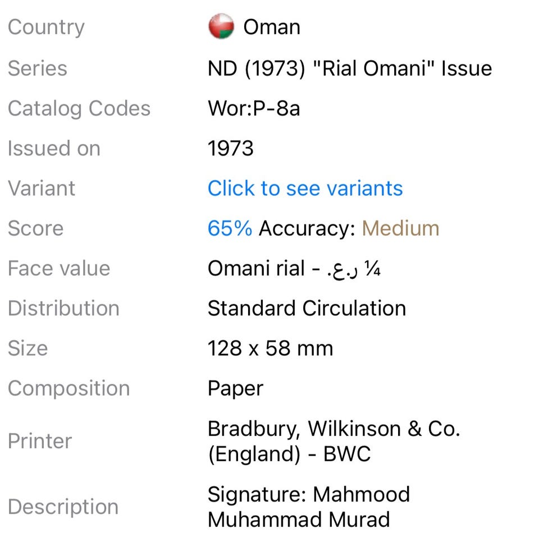Select the Oman country name
Image resolution: width=539 pixels, height=546 pixels.
pos(272,27)
